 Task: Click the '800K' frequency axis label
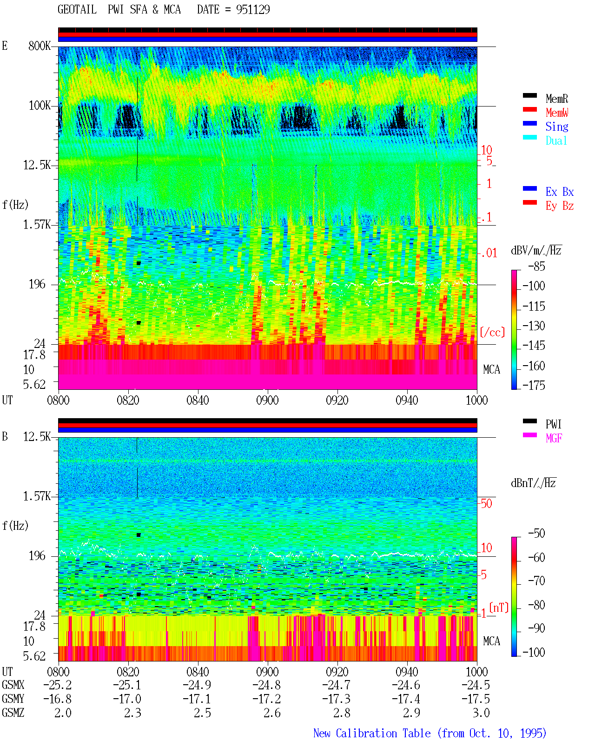coord(40,46)
